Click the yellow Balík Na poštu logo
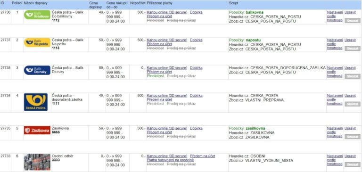 (x=37, y=42)
